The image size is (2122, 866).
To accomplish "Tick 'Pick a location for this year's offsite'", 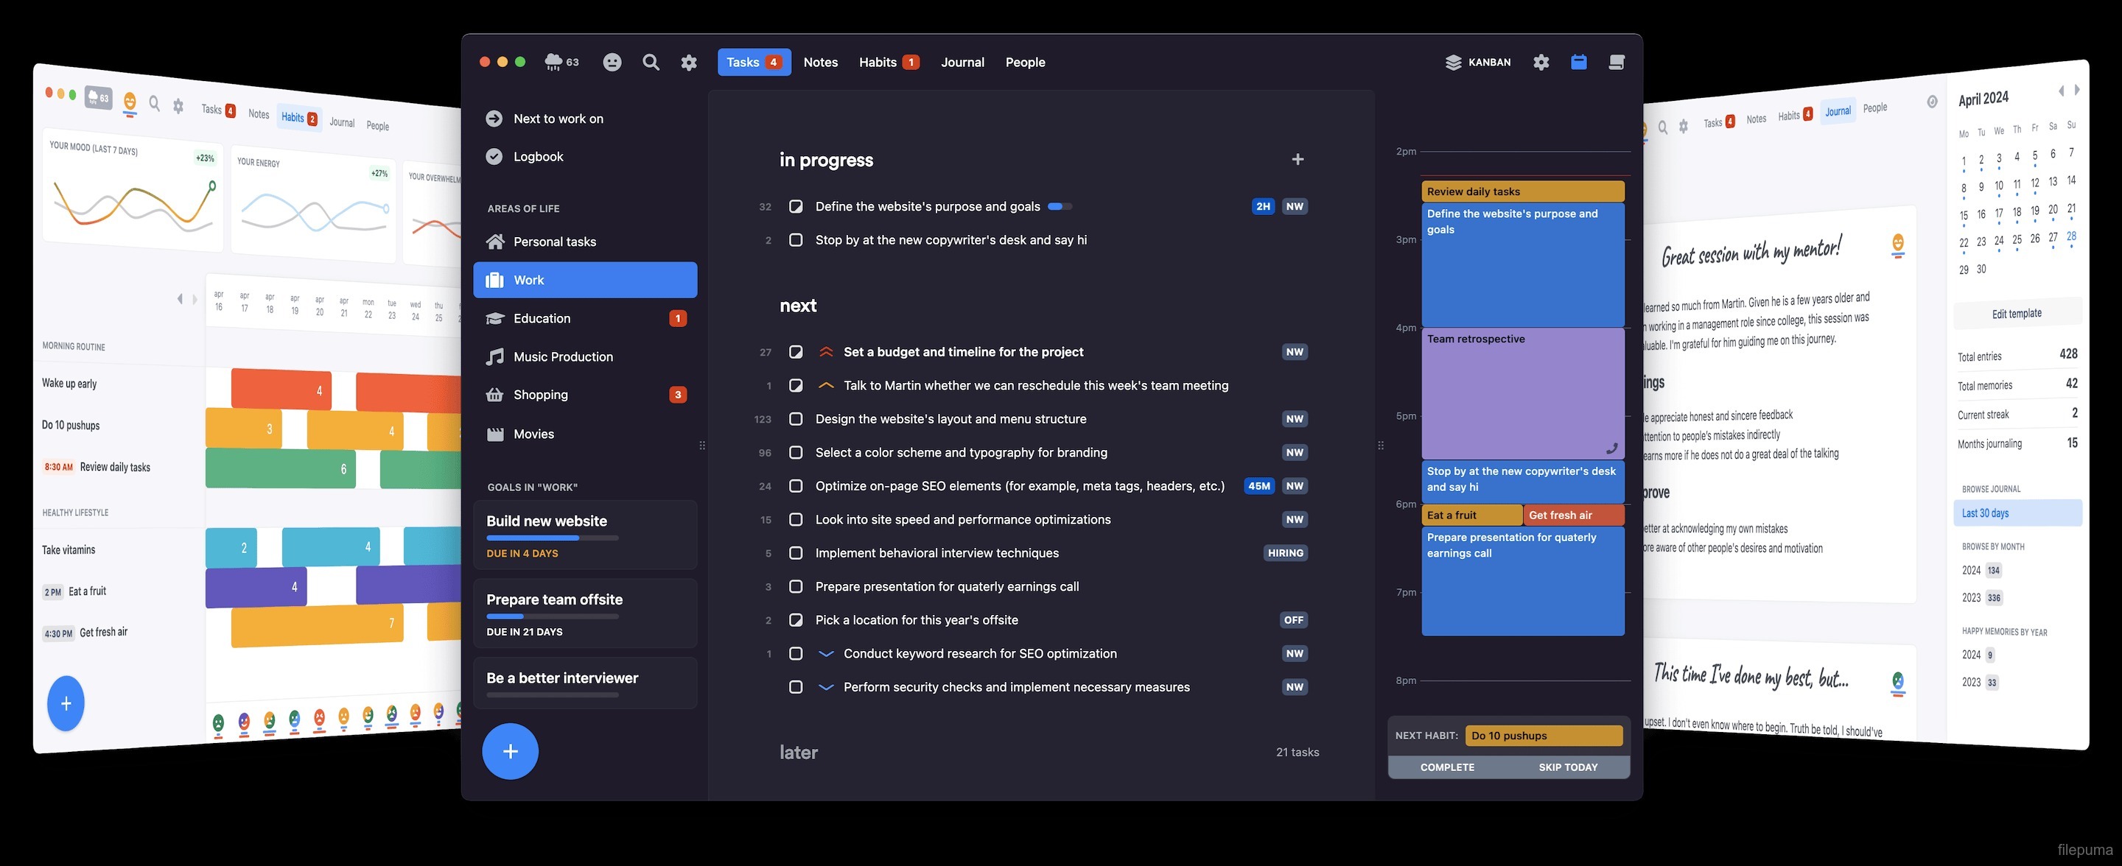I will 796,619.
